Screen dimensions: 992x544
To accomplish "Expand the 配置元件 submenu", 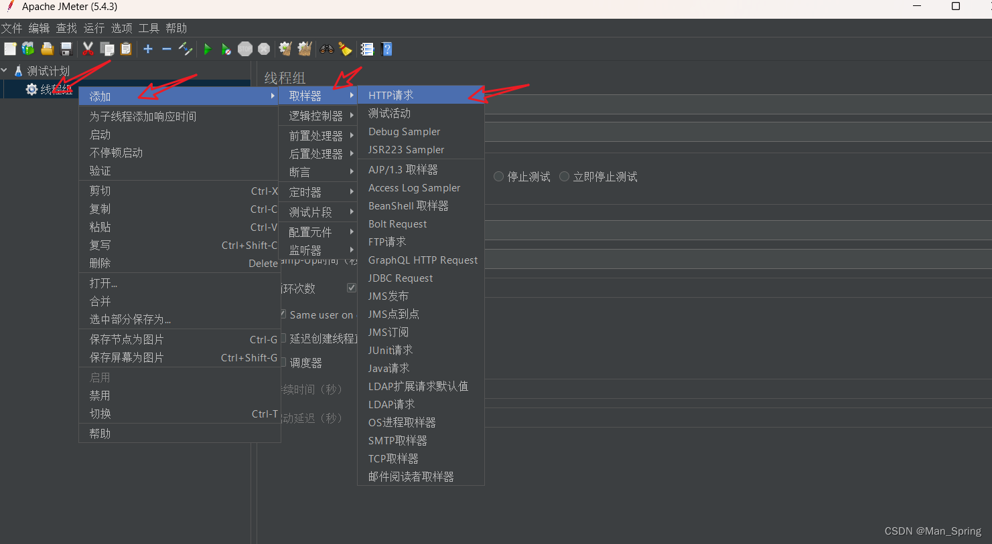I will point(318,232).
